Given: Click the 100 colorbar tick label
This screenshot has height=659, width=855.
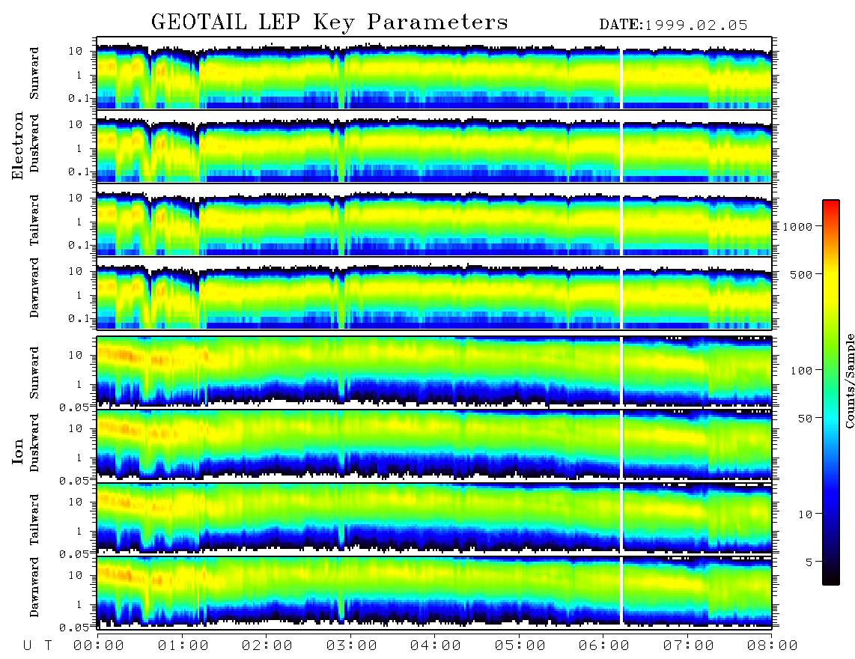Looking at the screenshot, I should coord(801,371).
